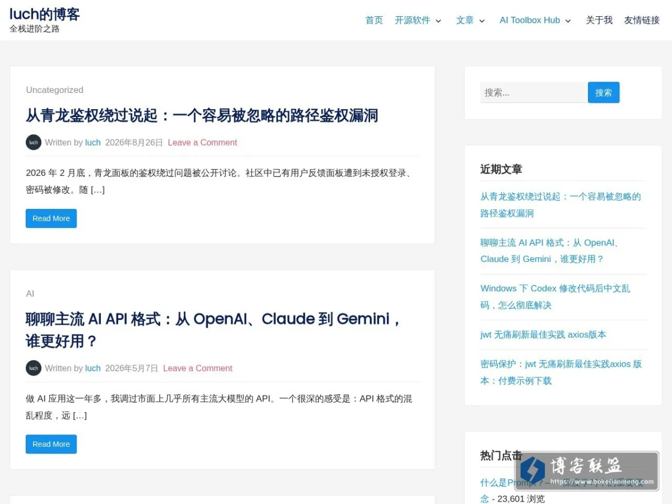672x504 pixels.
Task: Open the AI Toolbox Hub menu item
Action: 530,20
